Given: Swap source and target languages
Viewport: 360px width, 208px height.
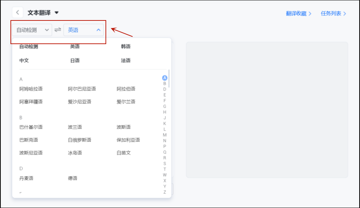Looking at the screenshot, I should pos(58,30).
